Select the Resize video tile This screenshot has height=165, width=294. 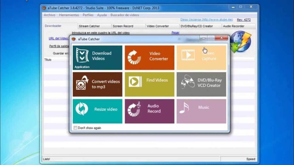pyautogui.click(x=97, y=111)
